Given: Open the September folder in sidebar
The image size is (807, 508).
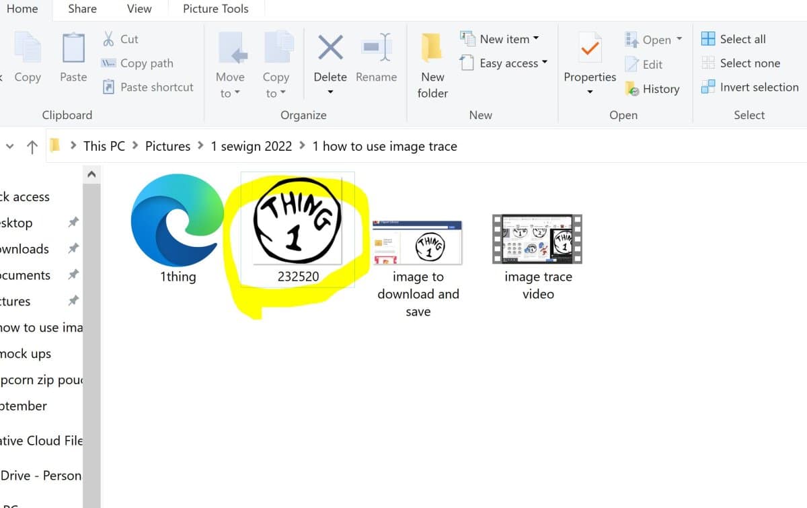Looking at the screenshot, I should (x=24, y=406).
